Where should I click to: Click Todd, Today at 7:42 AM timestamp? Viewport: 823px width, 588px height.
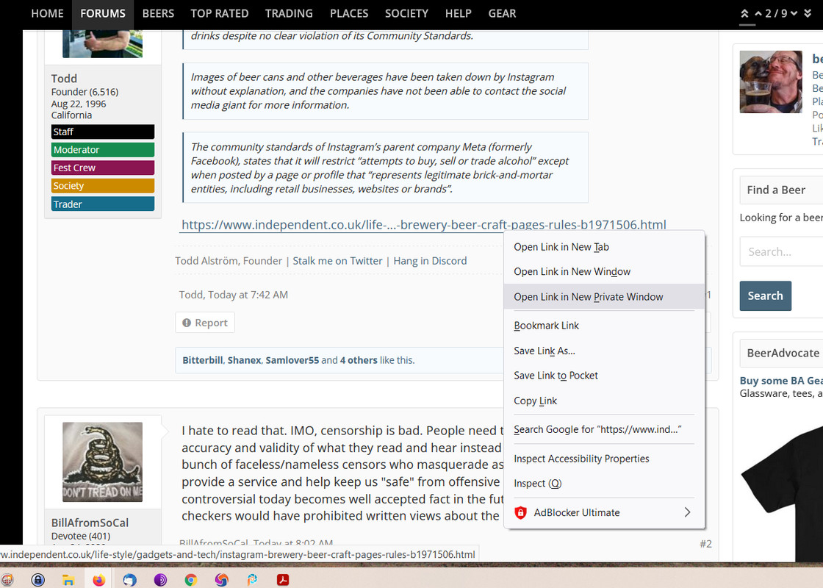pos(233,295)
